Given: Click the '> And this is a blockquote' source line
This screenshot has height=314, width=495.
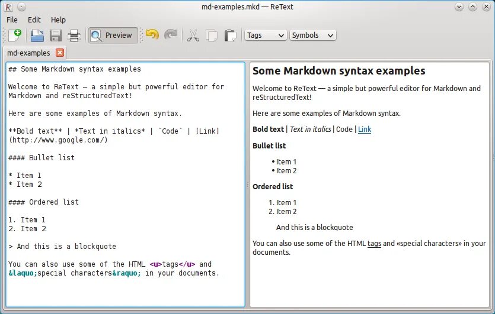Looking at the screenshot, I should pos(62,246).
